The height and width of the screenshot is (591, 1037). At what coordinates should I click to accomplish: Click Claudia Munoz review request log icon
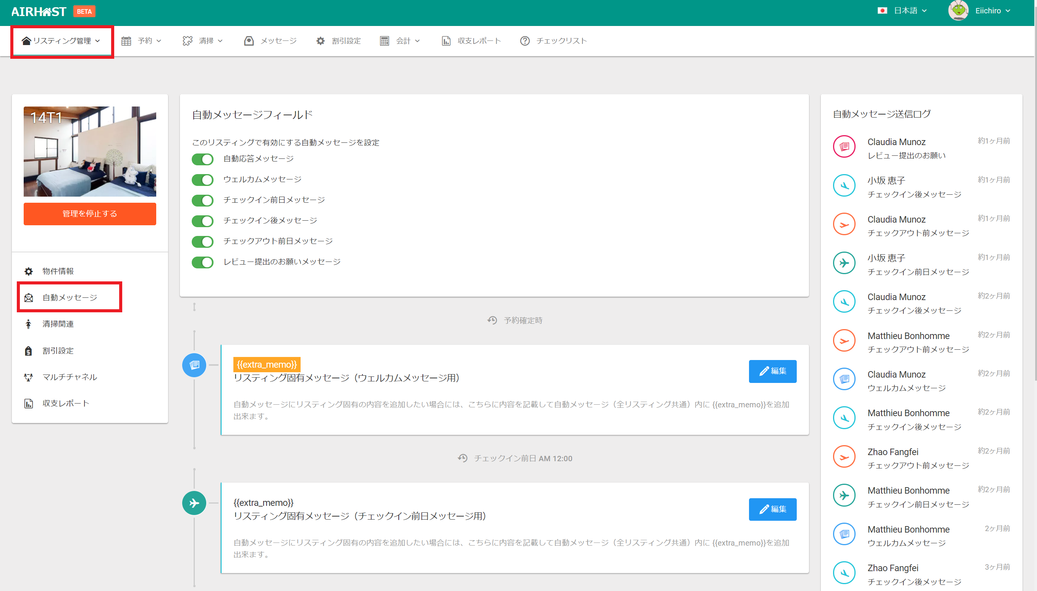(x=844, y=147)
